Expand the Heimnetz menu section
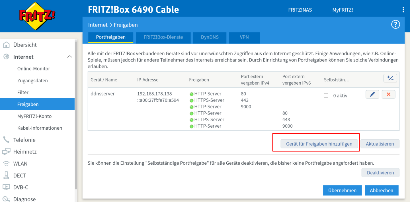The width and height of the screenshot is (410, 202). (x=25, y=152)
